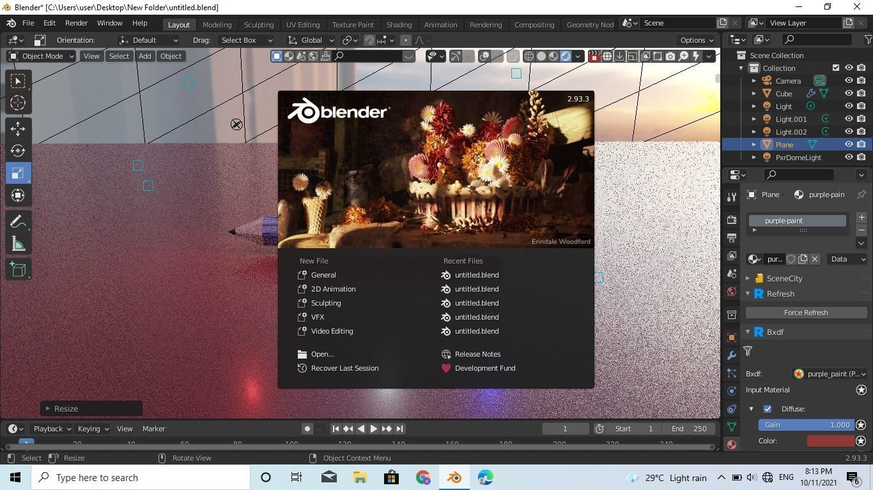
Task: Activate the Transform tool in left toolbar
Action: click(18, 195)
